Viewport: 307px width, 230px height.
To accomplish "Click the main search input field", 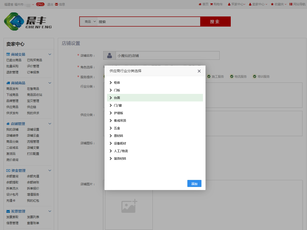I will [x=148, y=22].
